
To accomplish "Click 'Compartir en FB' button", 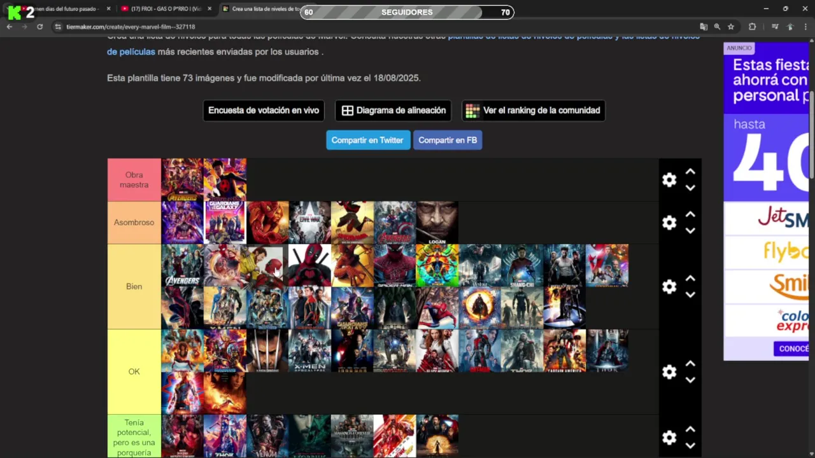I will [448, 141].
